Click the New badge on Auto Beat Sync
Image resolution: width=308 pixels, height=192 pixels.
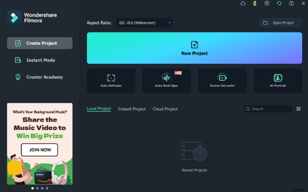178,73
